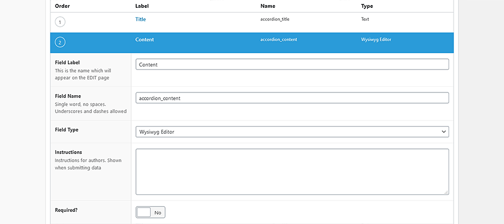Click inside the Instructions text area

click(x=292, y=171)
